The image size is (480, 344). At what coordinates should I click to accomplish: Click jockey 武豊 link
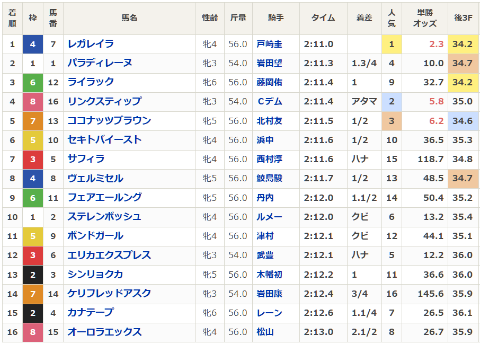(x=265, y=255)
